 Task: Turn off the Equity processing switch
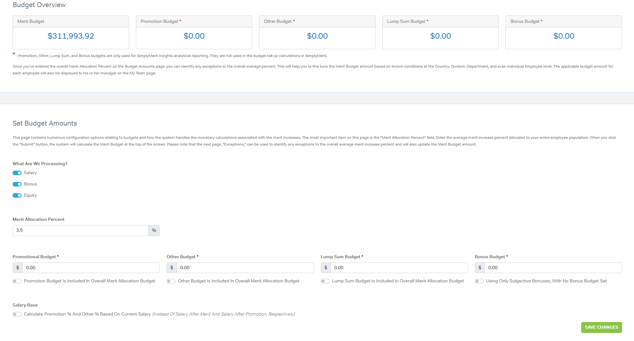tap(17, 195)
